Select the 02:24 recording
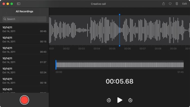190x107 pixels. click(x=24, y=70)
